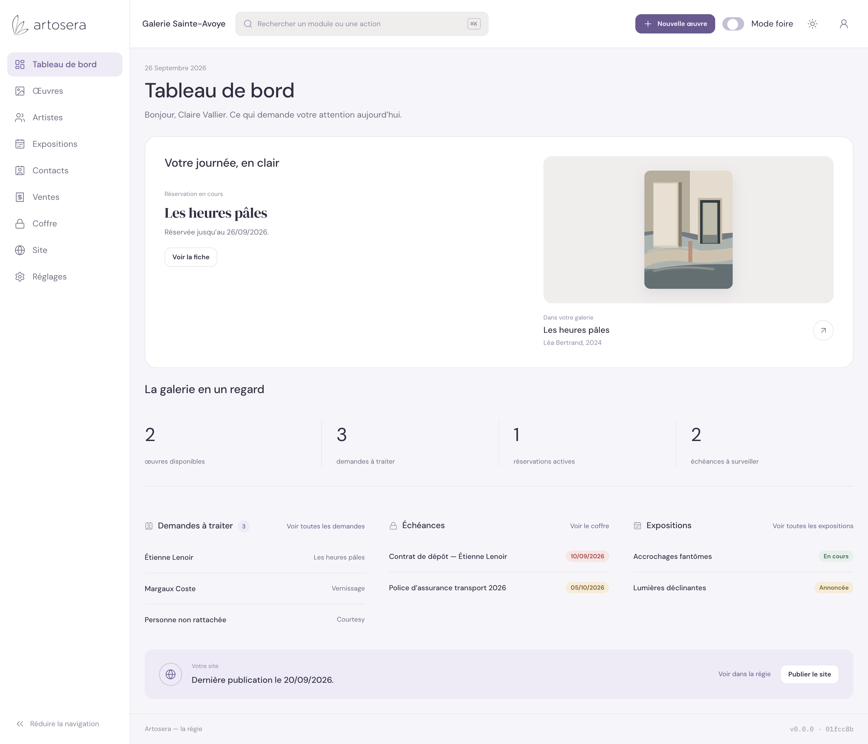Click the calendar icon beside Expositions heading
Screen dimensions: 868x744
(637, 526)
